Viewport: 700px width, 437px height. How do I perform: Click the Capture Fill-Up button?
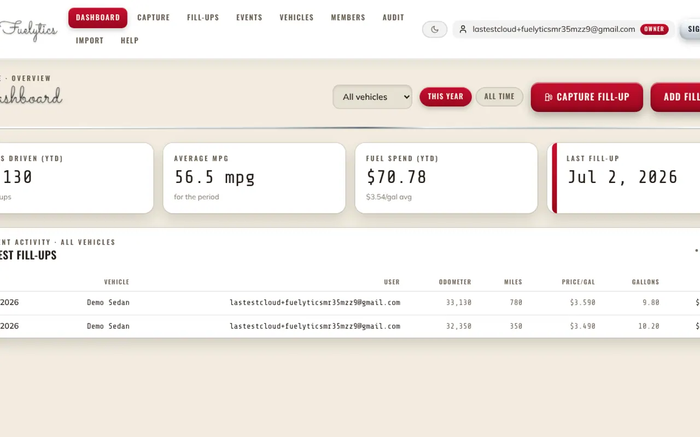click(587, 97)
